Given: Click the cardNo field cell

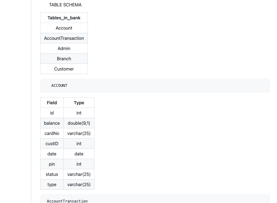Looking at the screenshot, I should pos(52,133).
